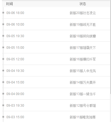Image resolution: width=111 pixels, height=126 pixels.
Task: Select the timeline marker for 09-05 19:30
Action: [x=3, y=36]
